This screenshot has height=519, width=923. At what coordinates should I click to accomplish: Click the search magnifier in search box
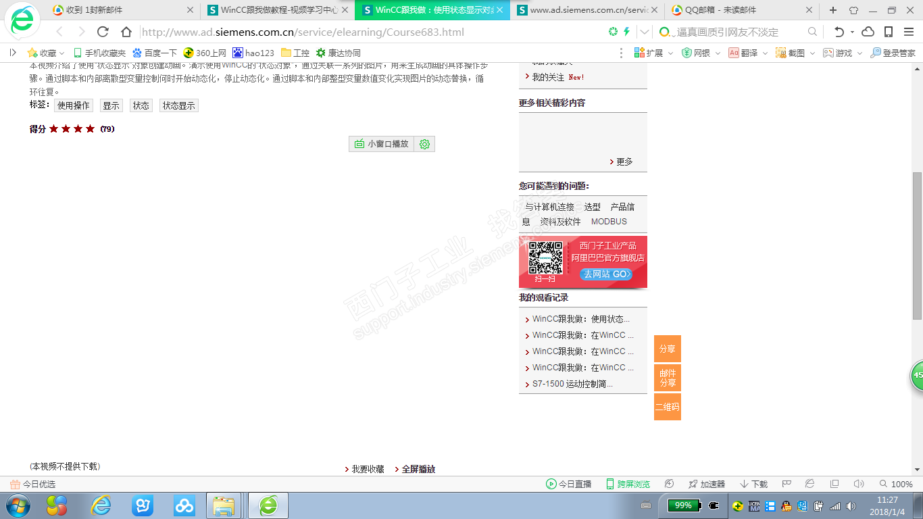(x=812, y=32)
